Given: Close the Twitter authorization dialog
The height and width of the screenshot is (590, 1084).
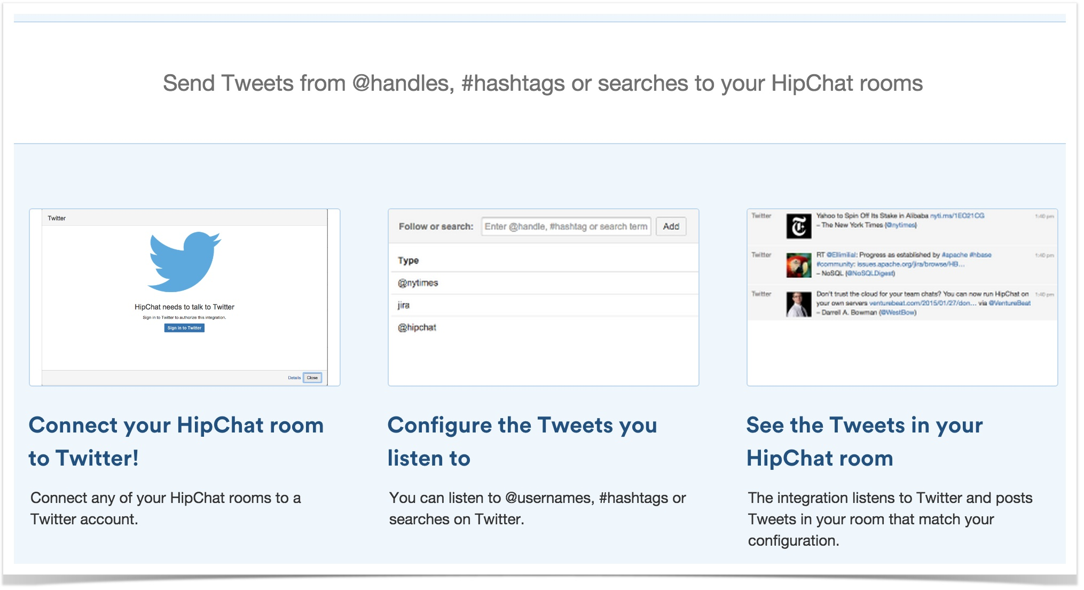Looking at the screenshot, I should [x=312, y=378].
